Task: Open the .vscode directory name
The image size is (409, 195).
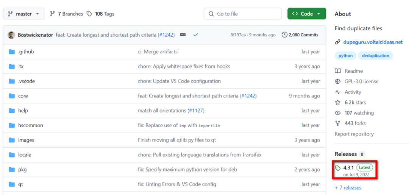Action: pyautogui.click(x=27, y=81)
